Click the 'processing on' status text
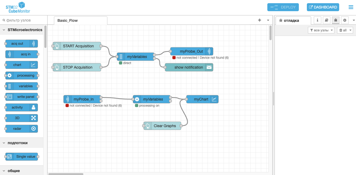The width and height of the screenshot is (356, 175). coord(149,106)
